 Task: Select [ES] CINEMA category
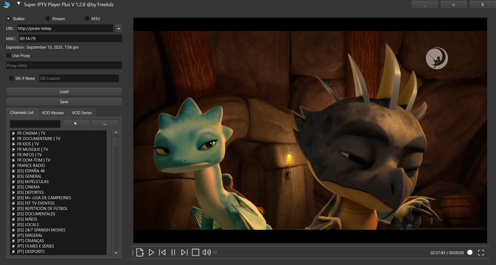coord(29,187)
